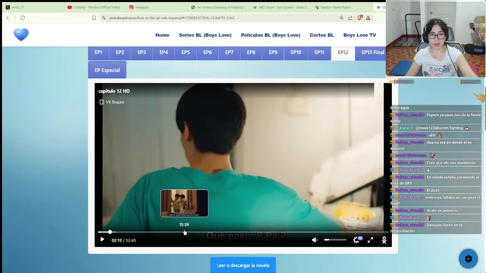Click the webcam overlay of the streamer
Viewport: 486px width, 273px height.
(x=436, y=39)
